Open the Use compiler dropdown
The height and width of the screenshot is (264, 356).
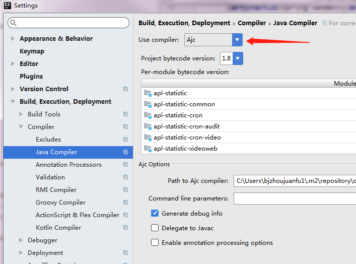click(x=237, y=39)
